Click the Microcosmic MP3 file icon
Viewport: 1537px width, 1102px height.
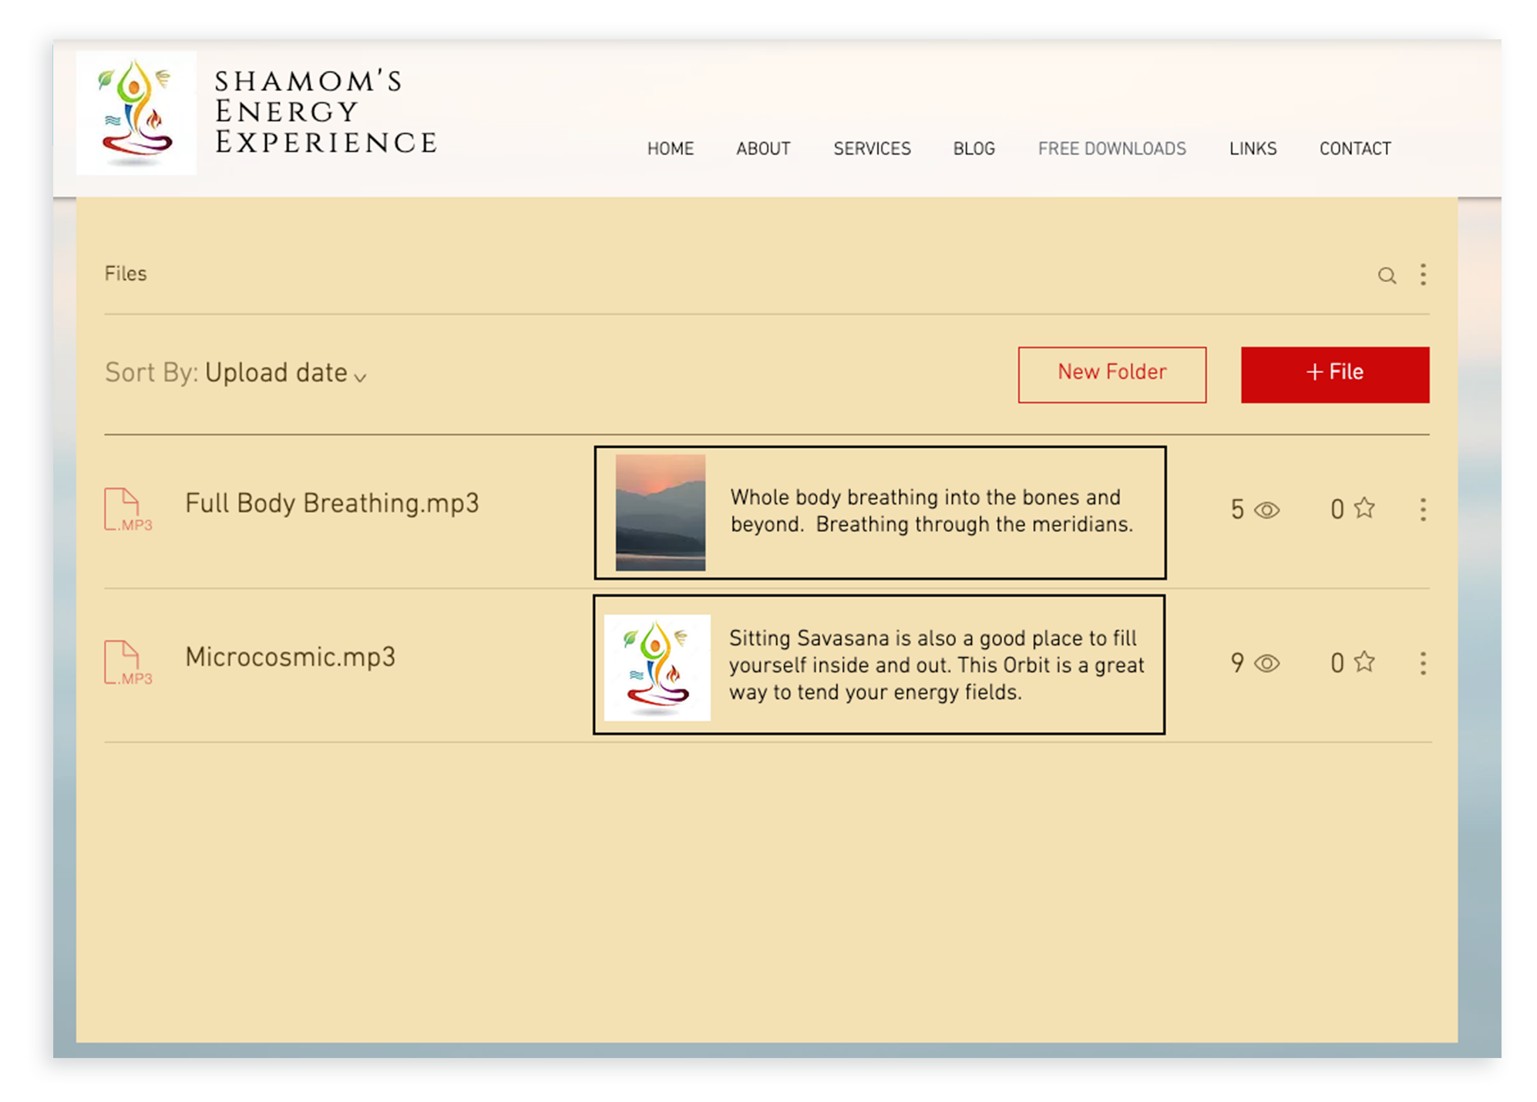(127, 663)
